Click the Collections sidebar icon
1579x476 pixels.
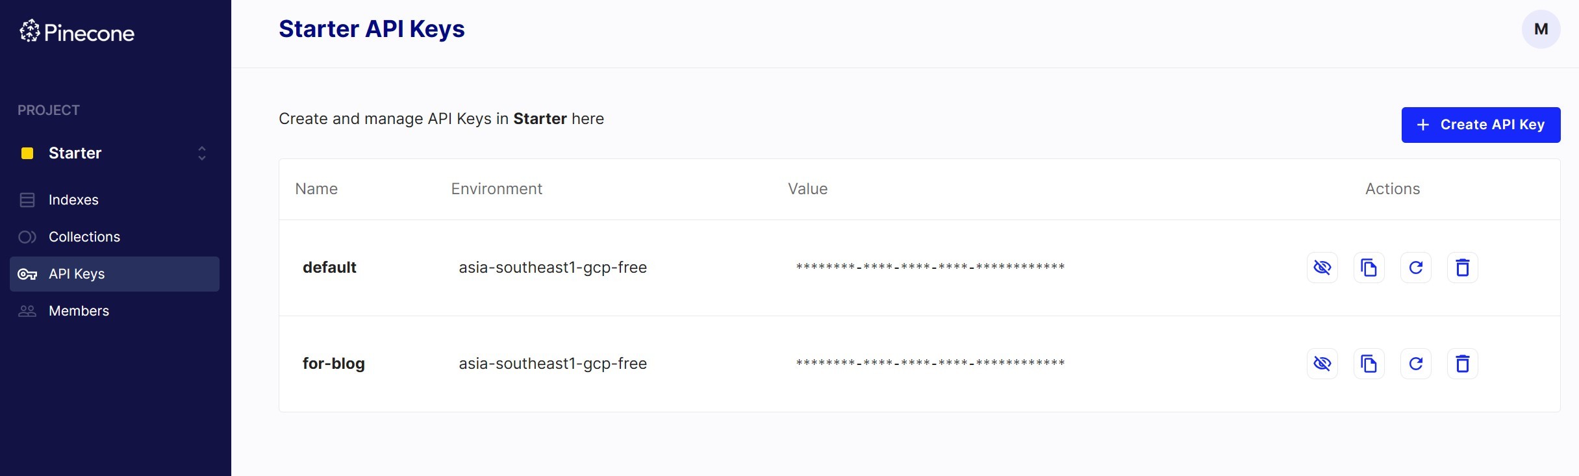coord(27,236)
